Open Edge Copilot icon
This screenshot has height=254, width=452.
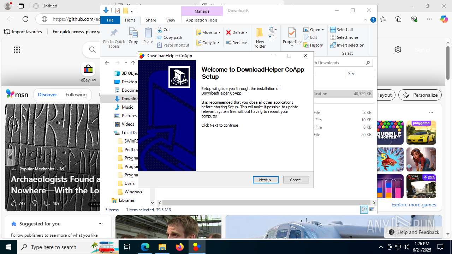tap(444, 19)
